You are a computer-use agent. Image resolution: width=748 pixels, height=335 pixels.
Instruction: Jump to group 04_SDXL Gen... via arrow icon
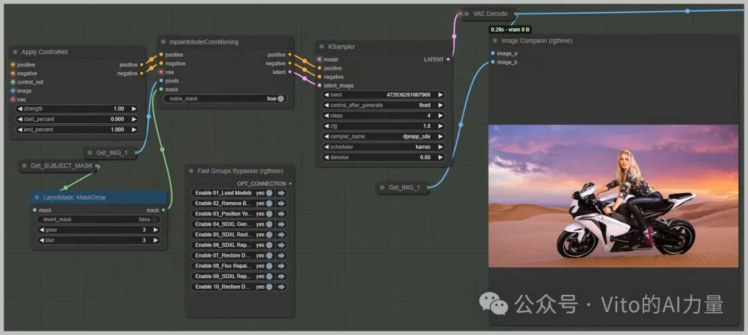click(281, 224)
